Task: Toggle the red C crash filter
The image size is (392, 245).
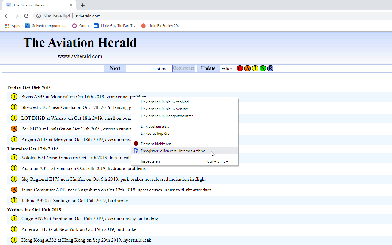Action: coord(240,68)
